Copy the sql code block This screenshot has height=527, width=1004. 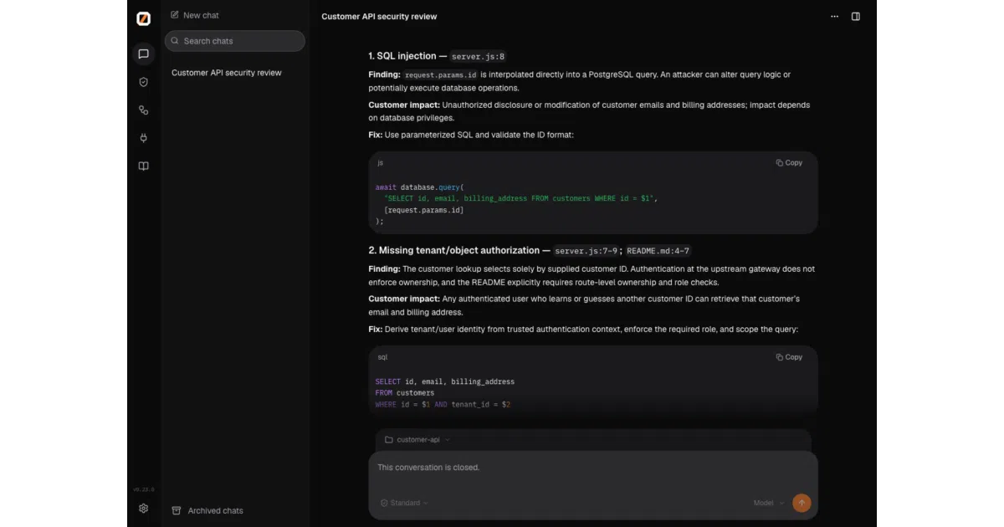(789, 357)
